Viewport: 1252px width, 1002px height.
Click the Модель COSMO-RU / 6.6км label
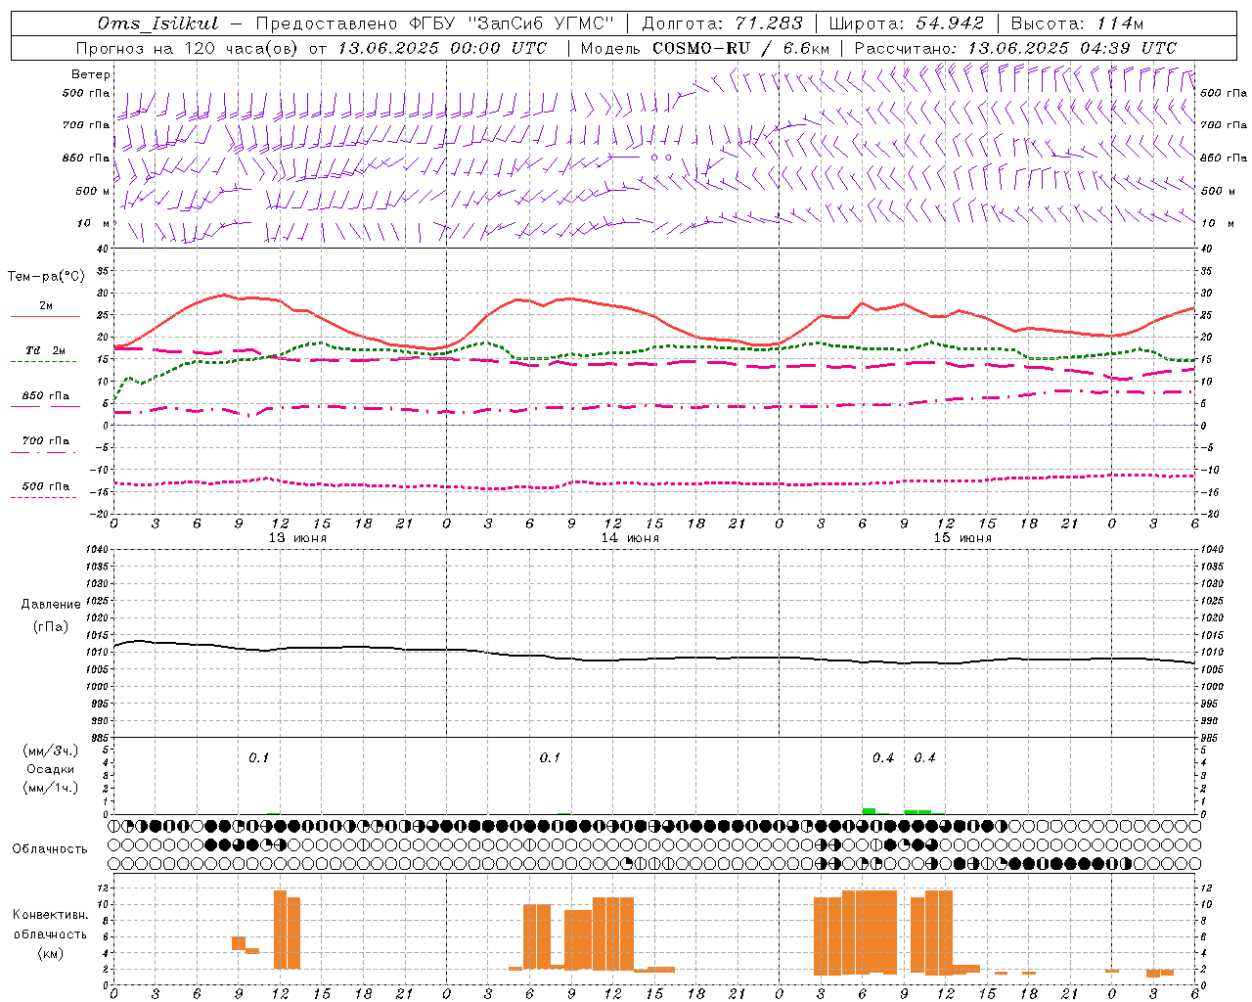click(x=704, y=48)
